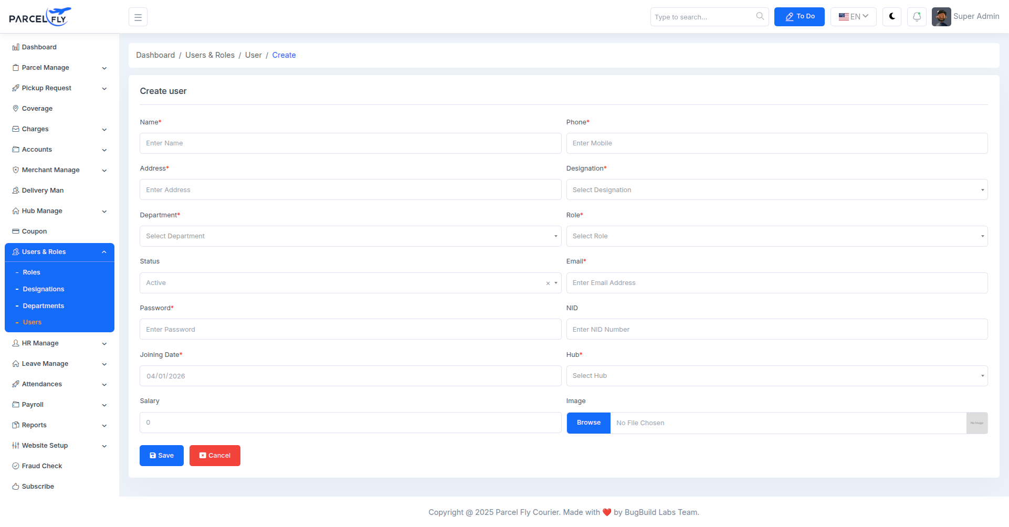The height and width of the screenshot is (527, 1009).
Task: Click Browse to choose an image
Action: pyautogui.click(x=588, y=423)
